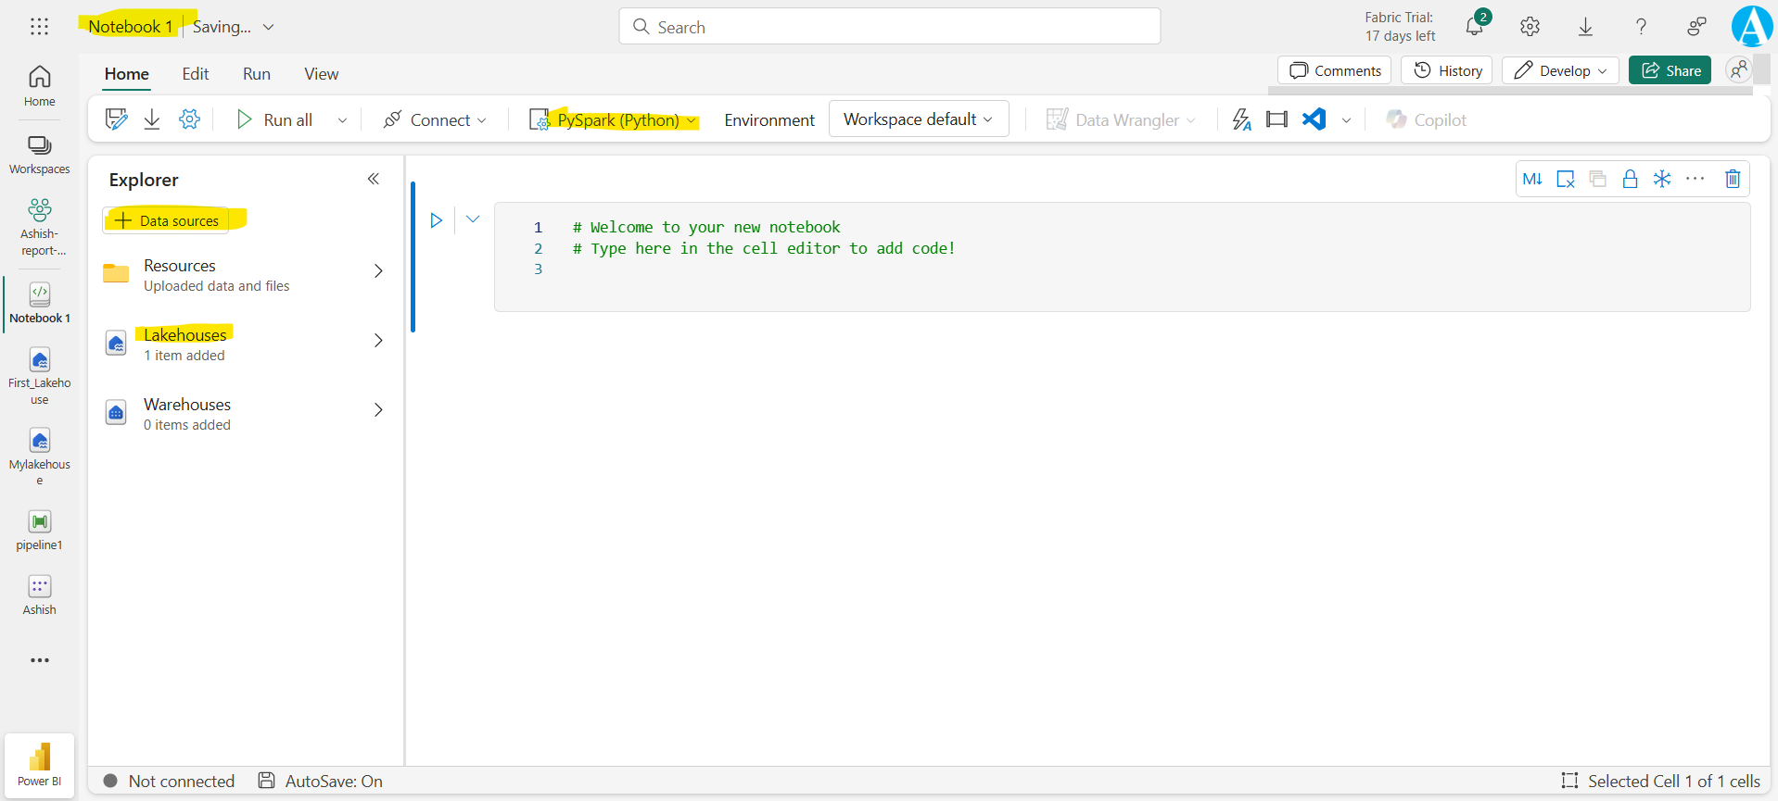Add data sources in Explorer

[167, 220]
